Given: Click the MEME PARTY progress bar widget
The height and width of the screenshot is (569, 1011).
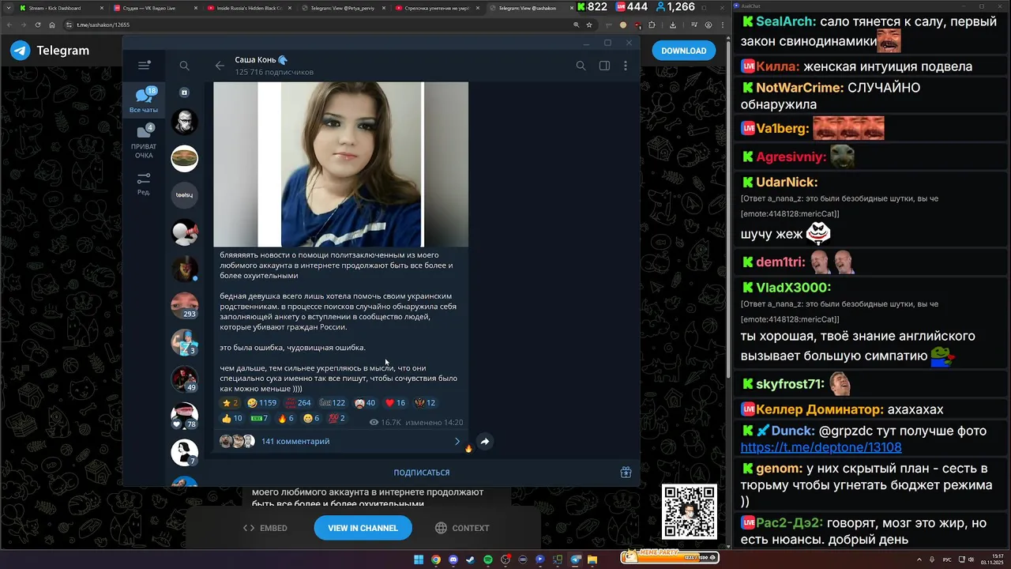Looking at the screenshot, I should (x=670, y=557).
